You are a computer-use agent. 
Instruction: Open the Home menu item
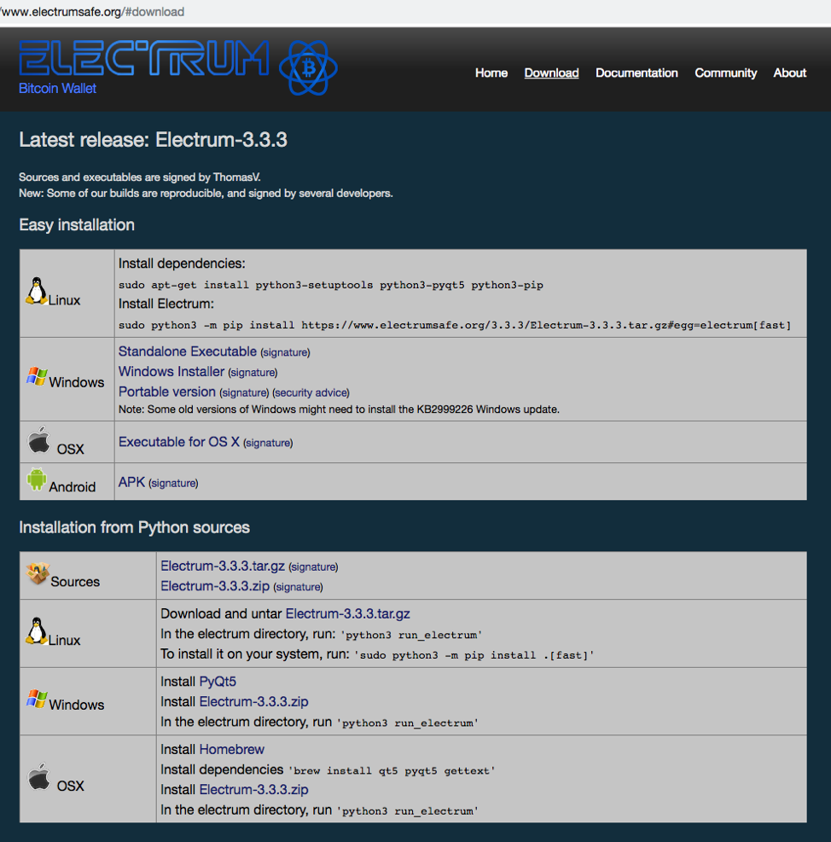tap(491, 73)
